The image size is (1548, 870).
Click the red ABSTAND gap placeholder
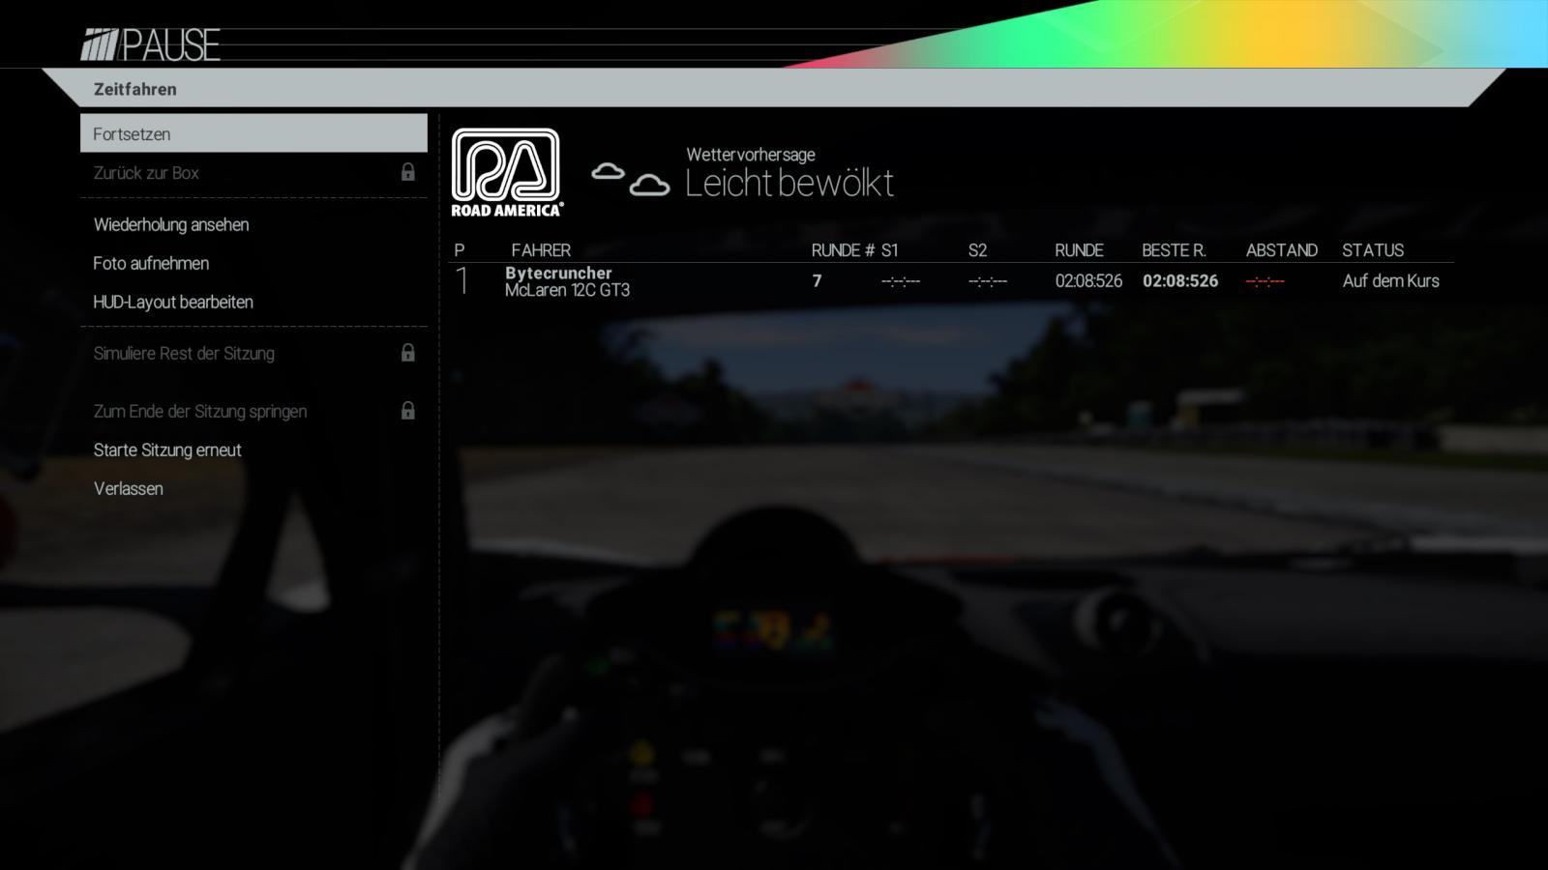[x=1265, y=281]
